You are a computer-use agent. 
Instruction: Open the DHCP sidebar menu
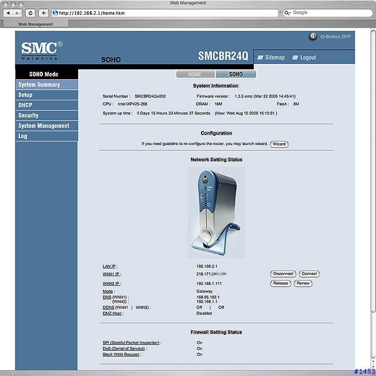click(47, 105)
